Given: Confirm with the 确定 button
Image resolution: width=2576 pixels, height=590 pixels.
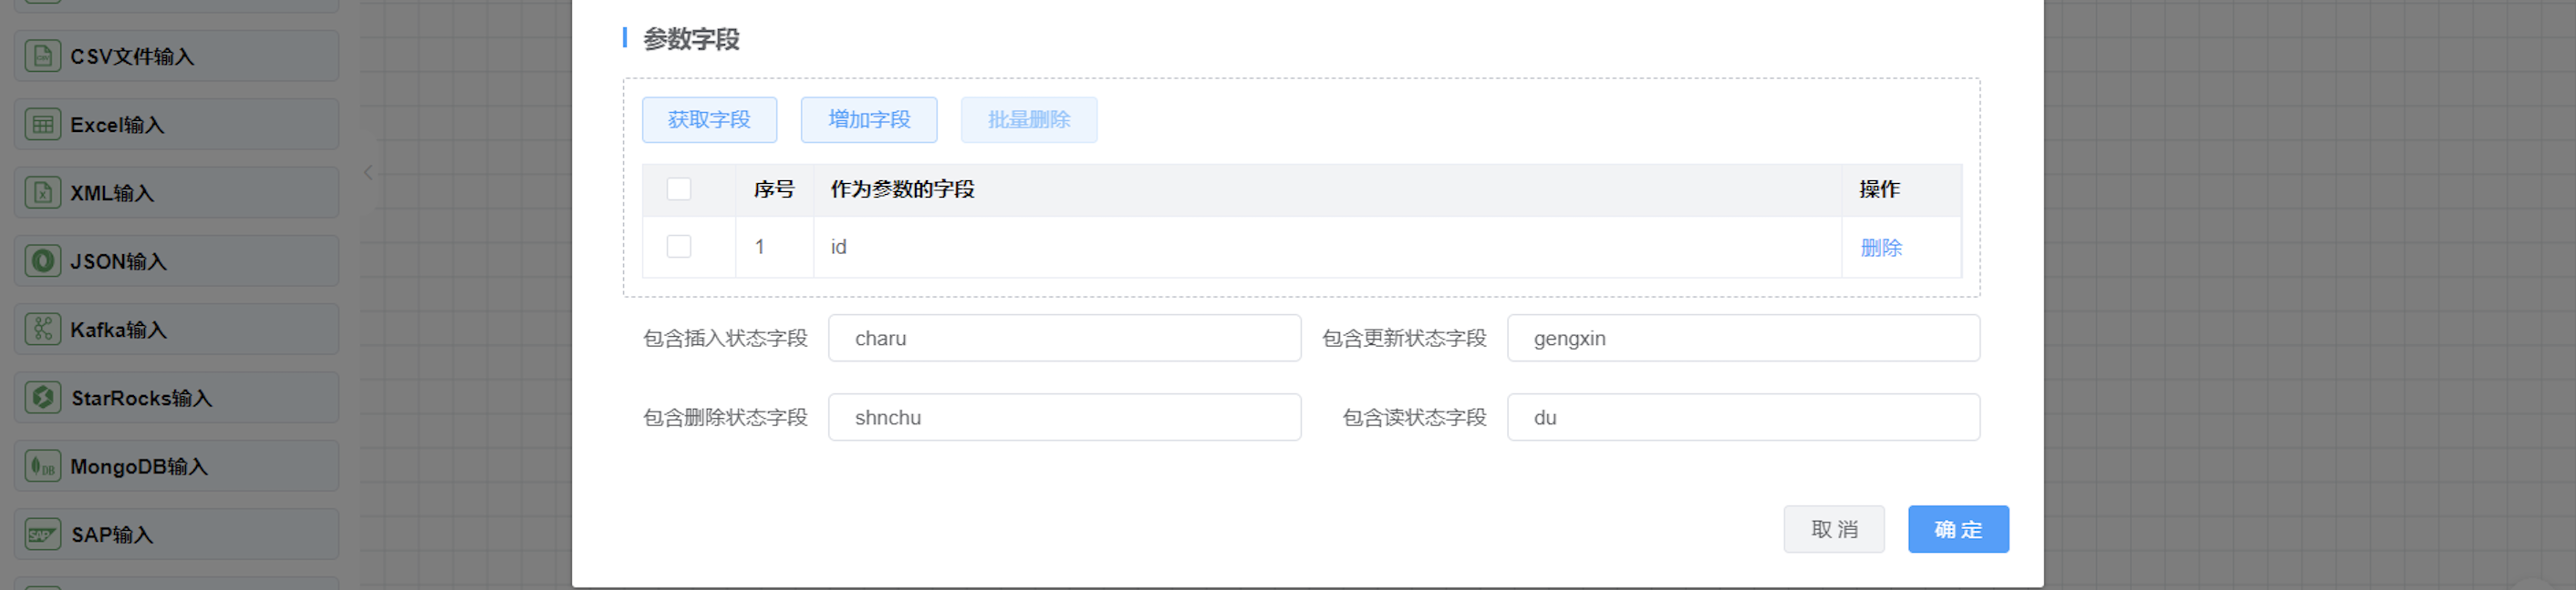Looking at the screenshot, I should tap(1957, 529).
